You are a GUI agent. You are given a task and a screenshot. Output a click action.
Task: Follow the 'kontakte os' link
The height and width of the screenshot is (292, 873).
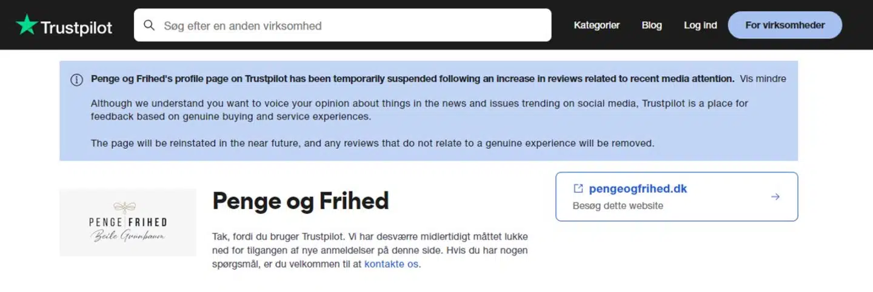pos(391,264)
